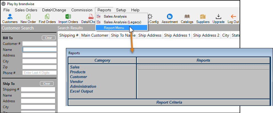Open the Catalogs toolbar icon
This screenshot has height=113, width=273.
pyautogui.click(x=187, y=16)
